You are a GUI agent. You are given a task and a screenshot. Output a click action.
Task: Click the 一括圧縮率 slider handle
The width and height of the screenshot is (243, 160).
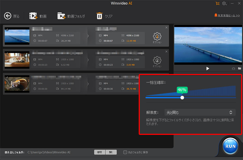pyautogui.click(x=182, y=97)
